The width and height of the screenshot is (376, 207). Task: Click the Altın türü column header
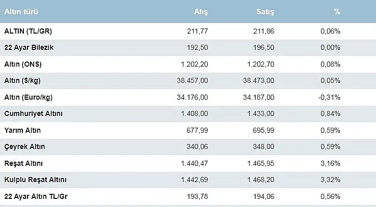pyautogui.click(x=21, y=12)
